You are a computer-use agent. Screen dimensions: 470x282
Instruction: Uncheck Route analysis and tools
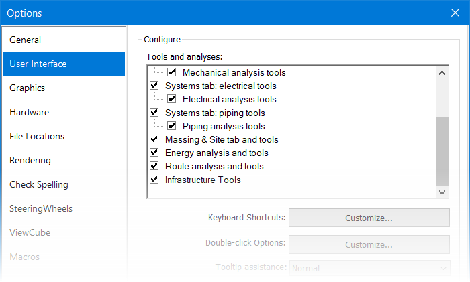[x=154, y=166]
